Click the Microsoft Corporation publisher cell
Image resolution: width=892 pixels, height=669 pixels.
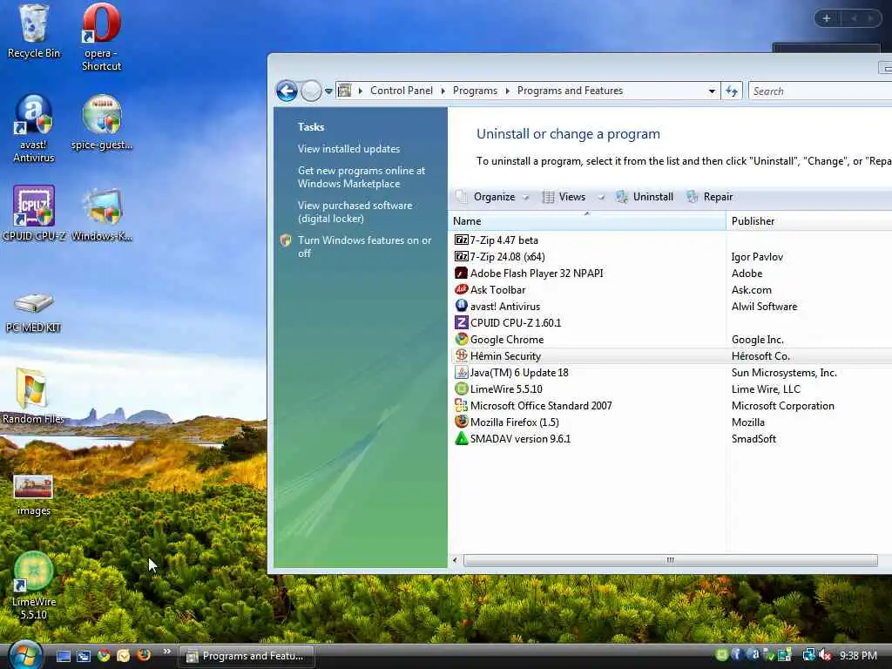783,406
